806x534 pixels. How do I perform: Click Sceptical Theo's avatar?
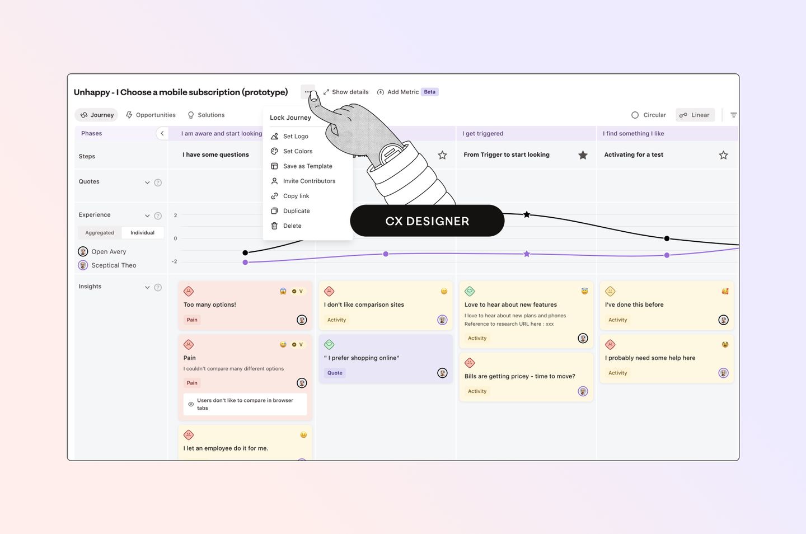point(83,265)
